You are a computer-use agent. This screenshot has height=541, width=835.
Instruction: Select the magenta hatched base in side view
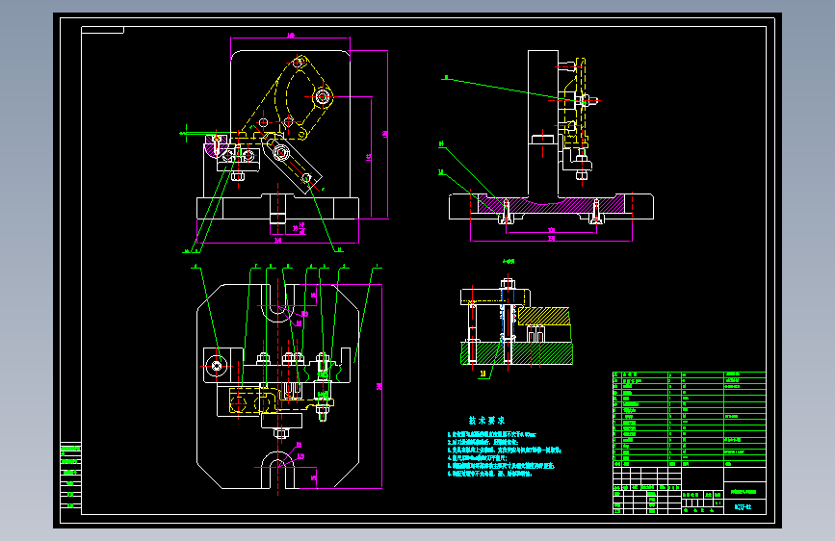coord(551,206)
